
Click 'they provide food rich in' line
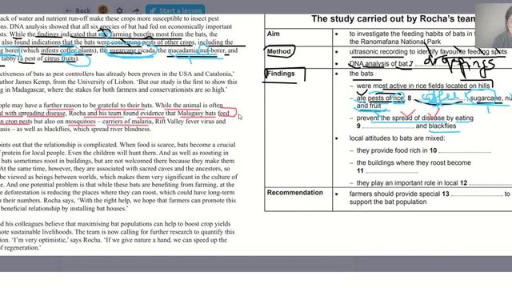[397, 150]
